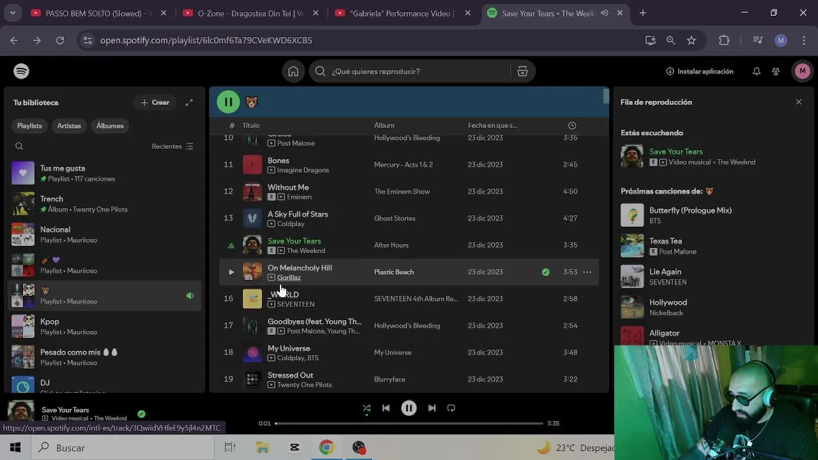
Task: Sort by Álbum column header
Action: [384, 125]
